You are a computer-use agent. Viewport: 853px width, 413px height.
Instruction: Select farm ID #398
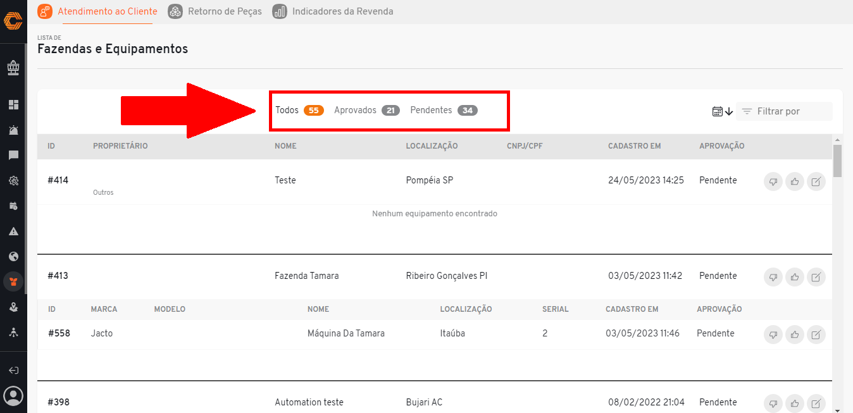58,402
